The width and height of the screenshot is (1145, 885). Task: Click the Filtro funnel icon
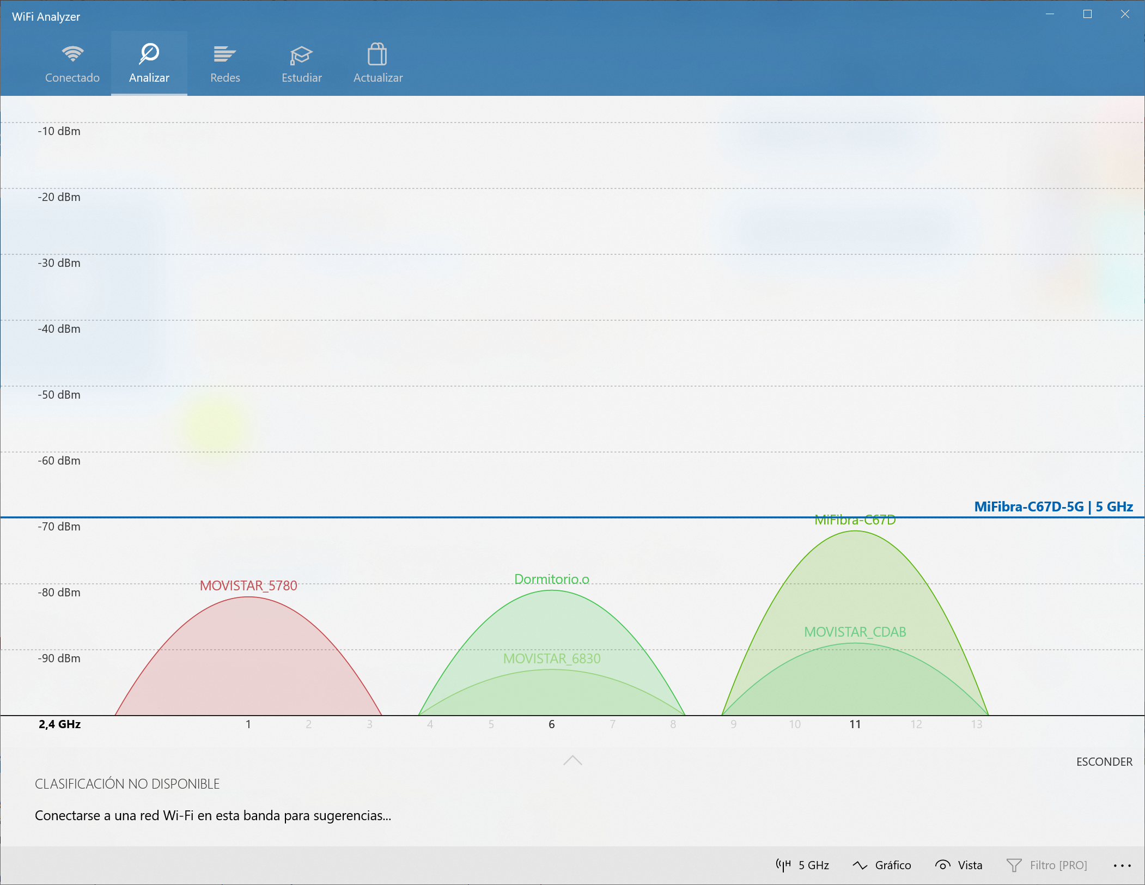click(1014, 865)
